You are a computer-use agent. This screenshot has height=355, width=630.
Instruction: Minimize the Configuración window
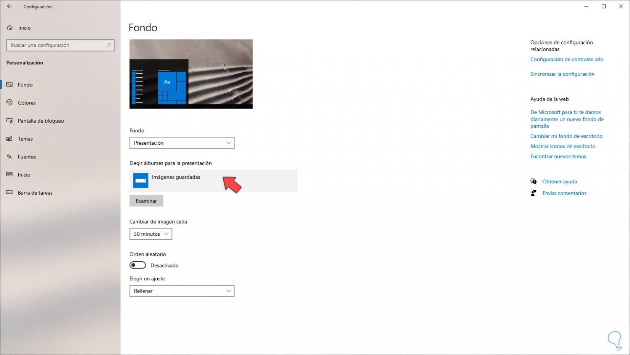coord(586,6)
